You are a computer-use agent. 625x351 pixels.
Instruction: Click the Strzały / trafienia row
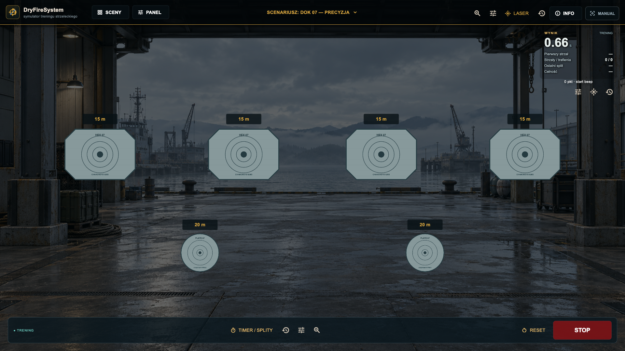[578, 60]
